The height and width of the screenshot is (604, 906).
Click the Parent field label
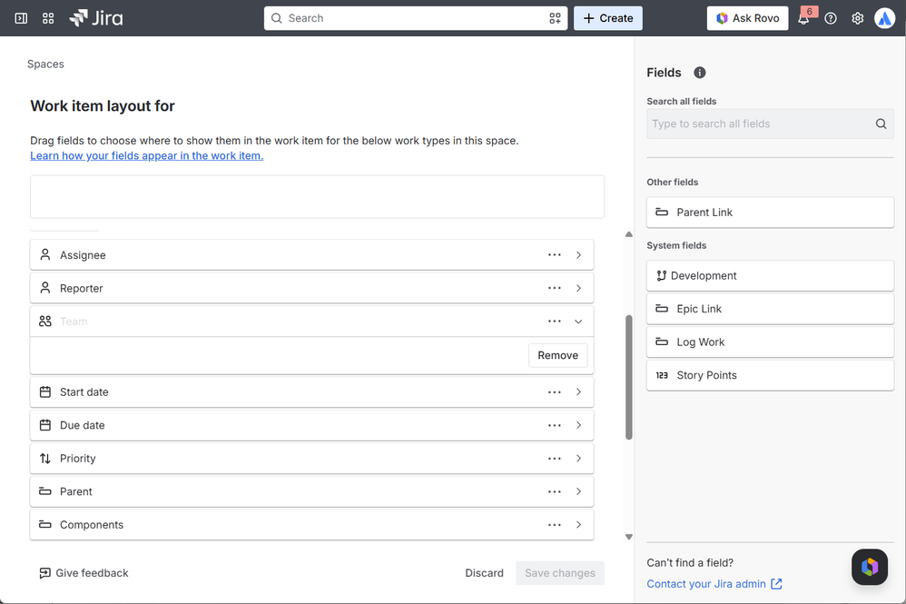coord(75,492)
